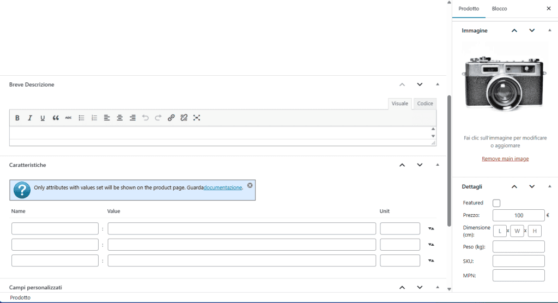Center align the text
This screenshot has height=303, width=558.
pos(119,118)
